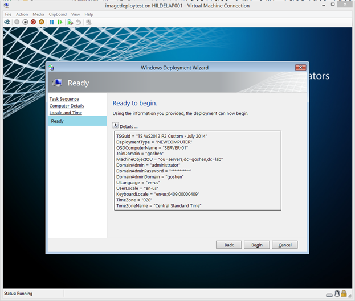
Task: Open the View menu
Action: pos(76,14)
